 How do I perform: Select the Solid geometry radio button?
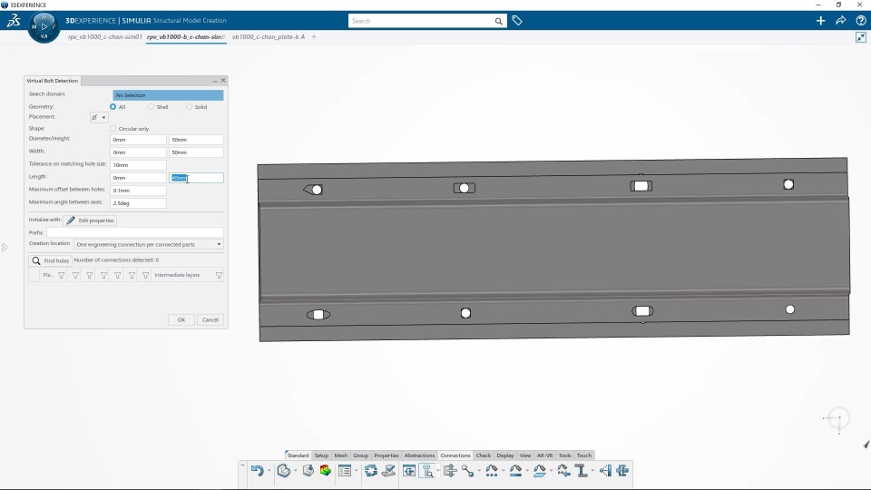click(190, 107)
